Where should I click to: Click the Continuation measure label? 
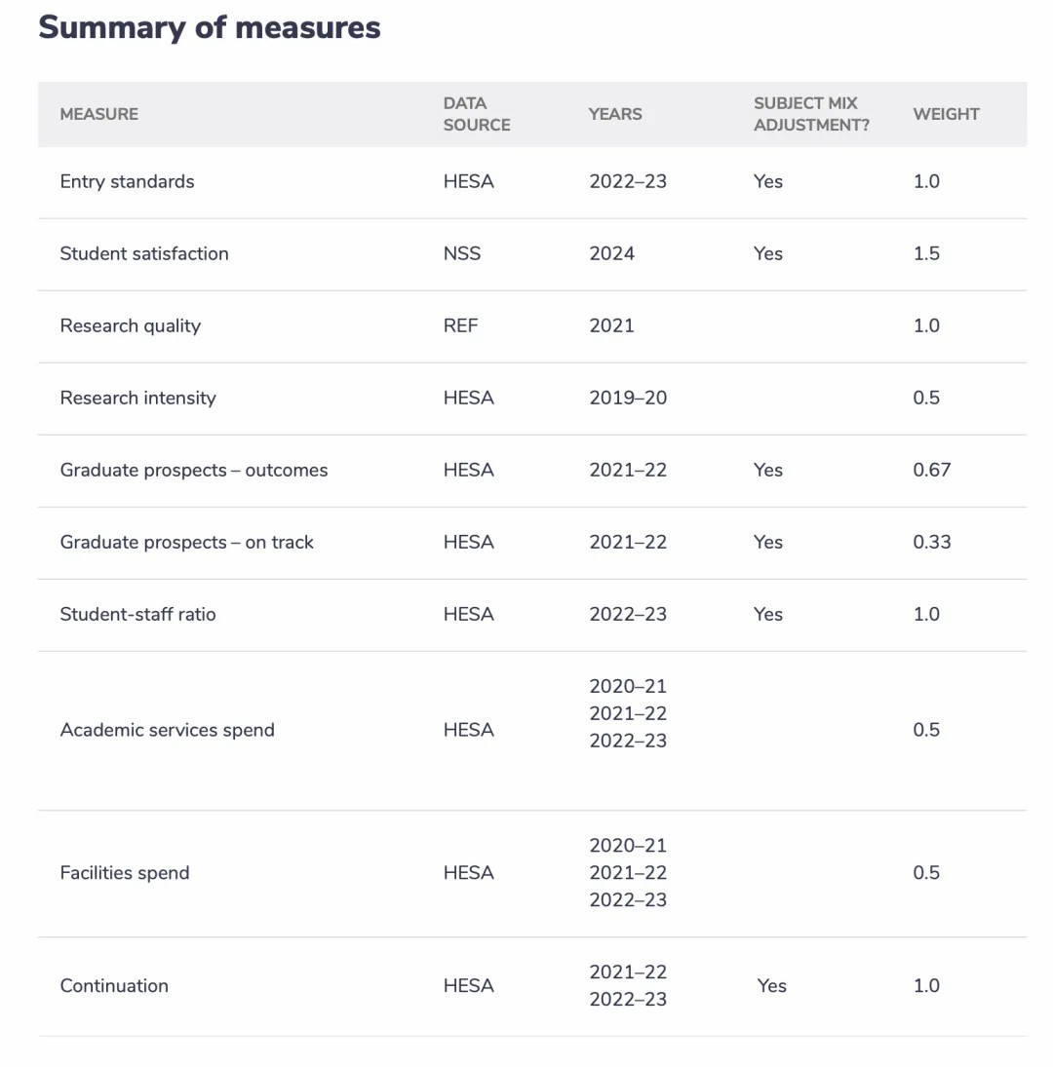(114, 986)
